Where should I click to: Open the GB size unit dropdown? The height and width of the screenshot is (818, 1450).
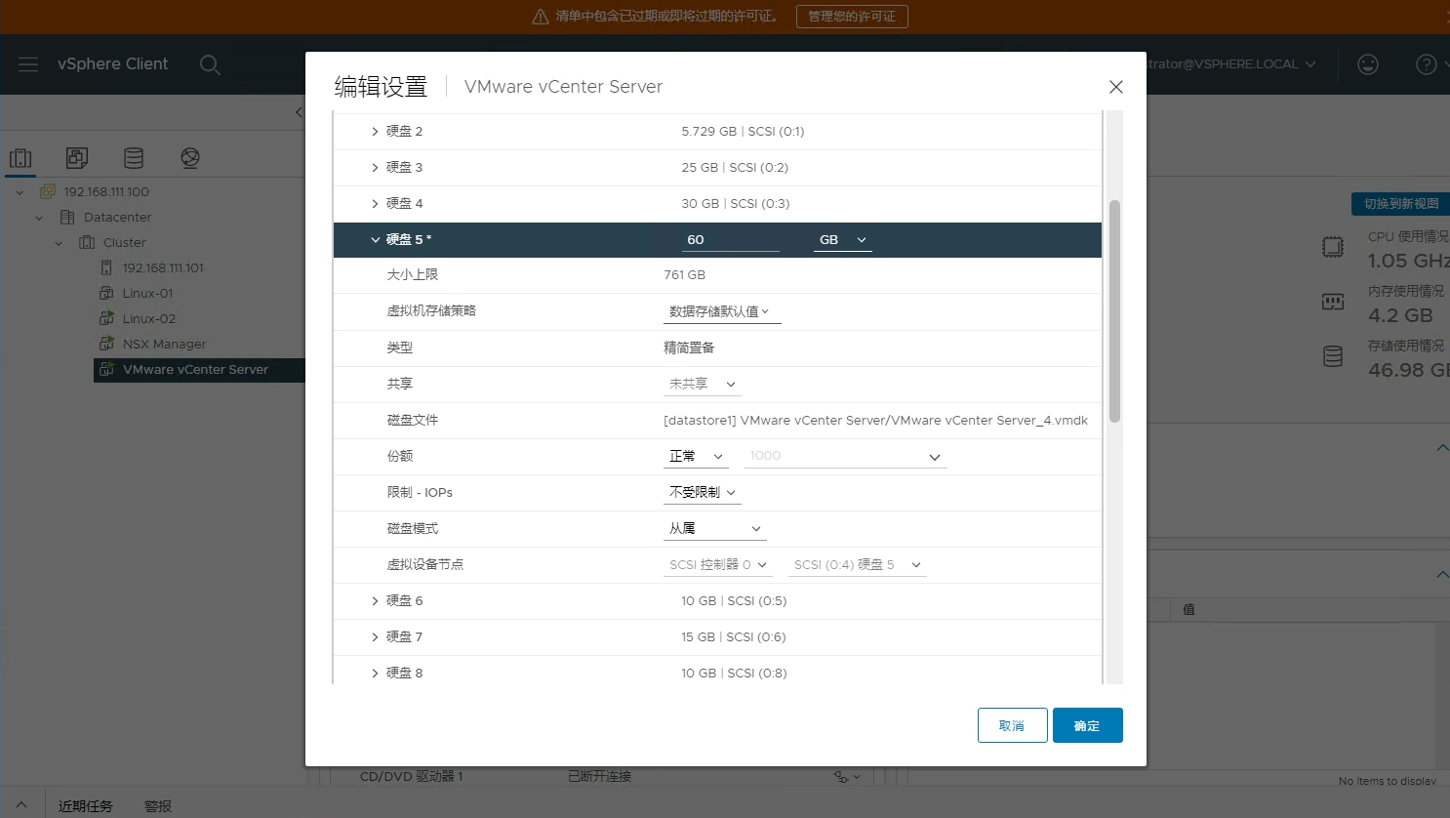(x=843, y=240)
